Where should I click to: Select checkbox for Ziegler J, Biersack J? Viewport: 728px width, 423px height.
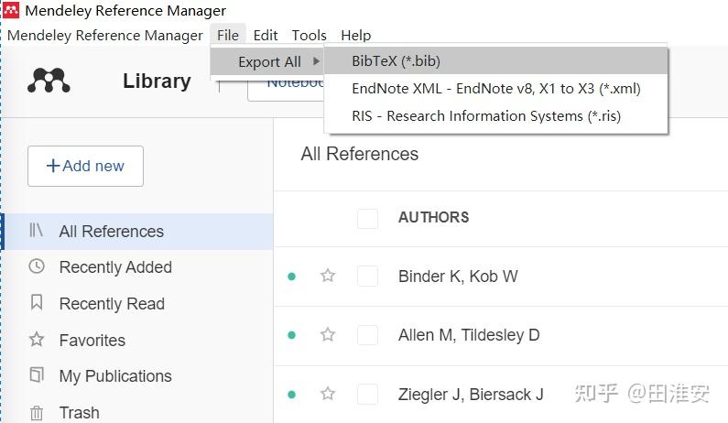367,395
